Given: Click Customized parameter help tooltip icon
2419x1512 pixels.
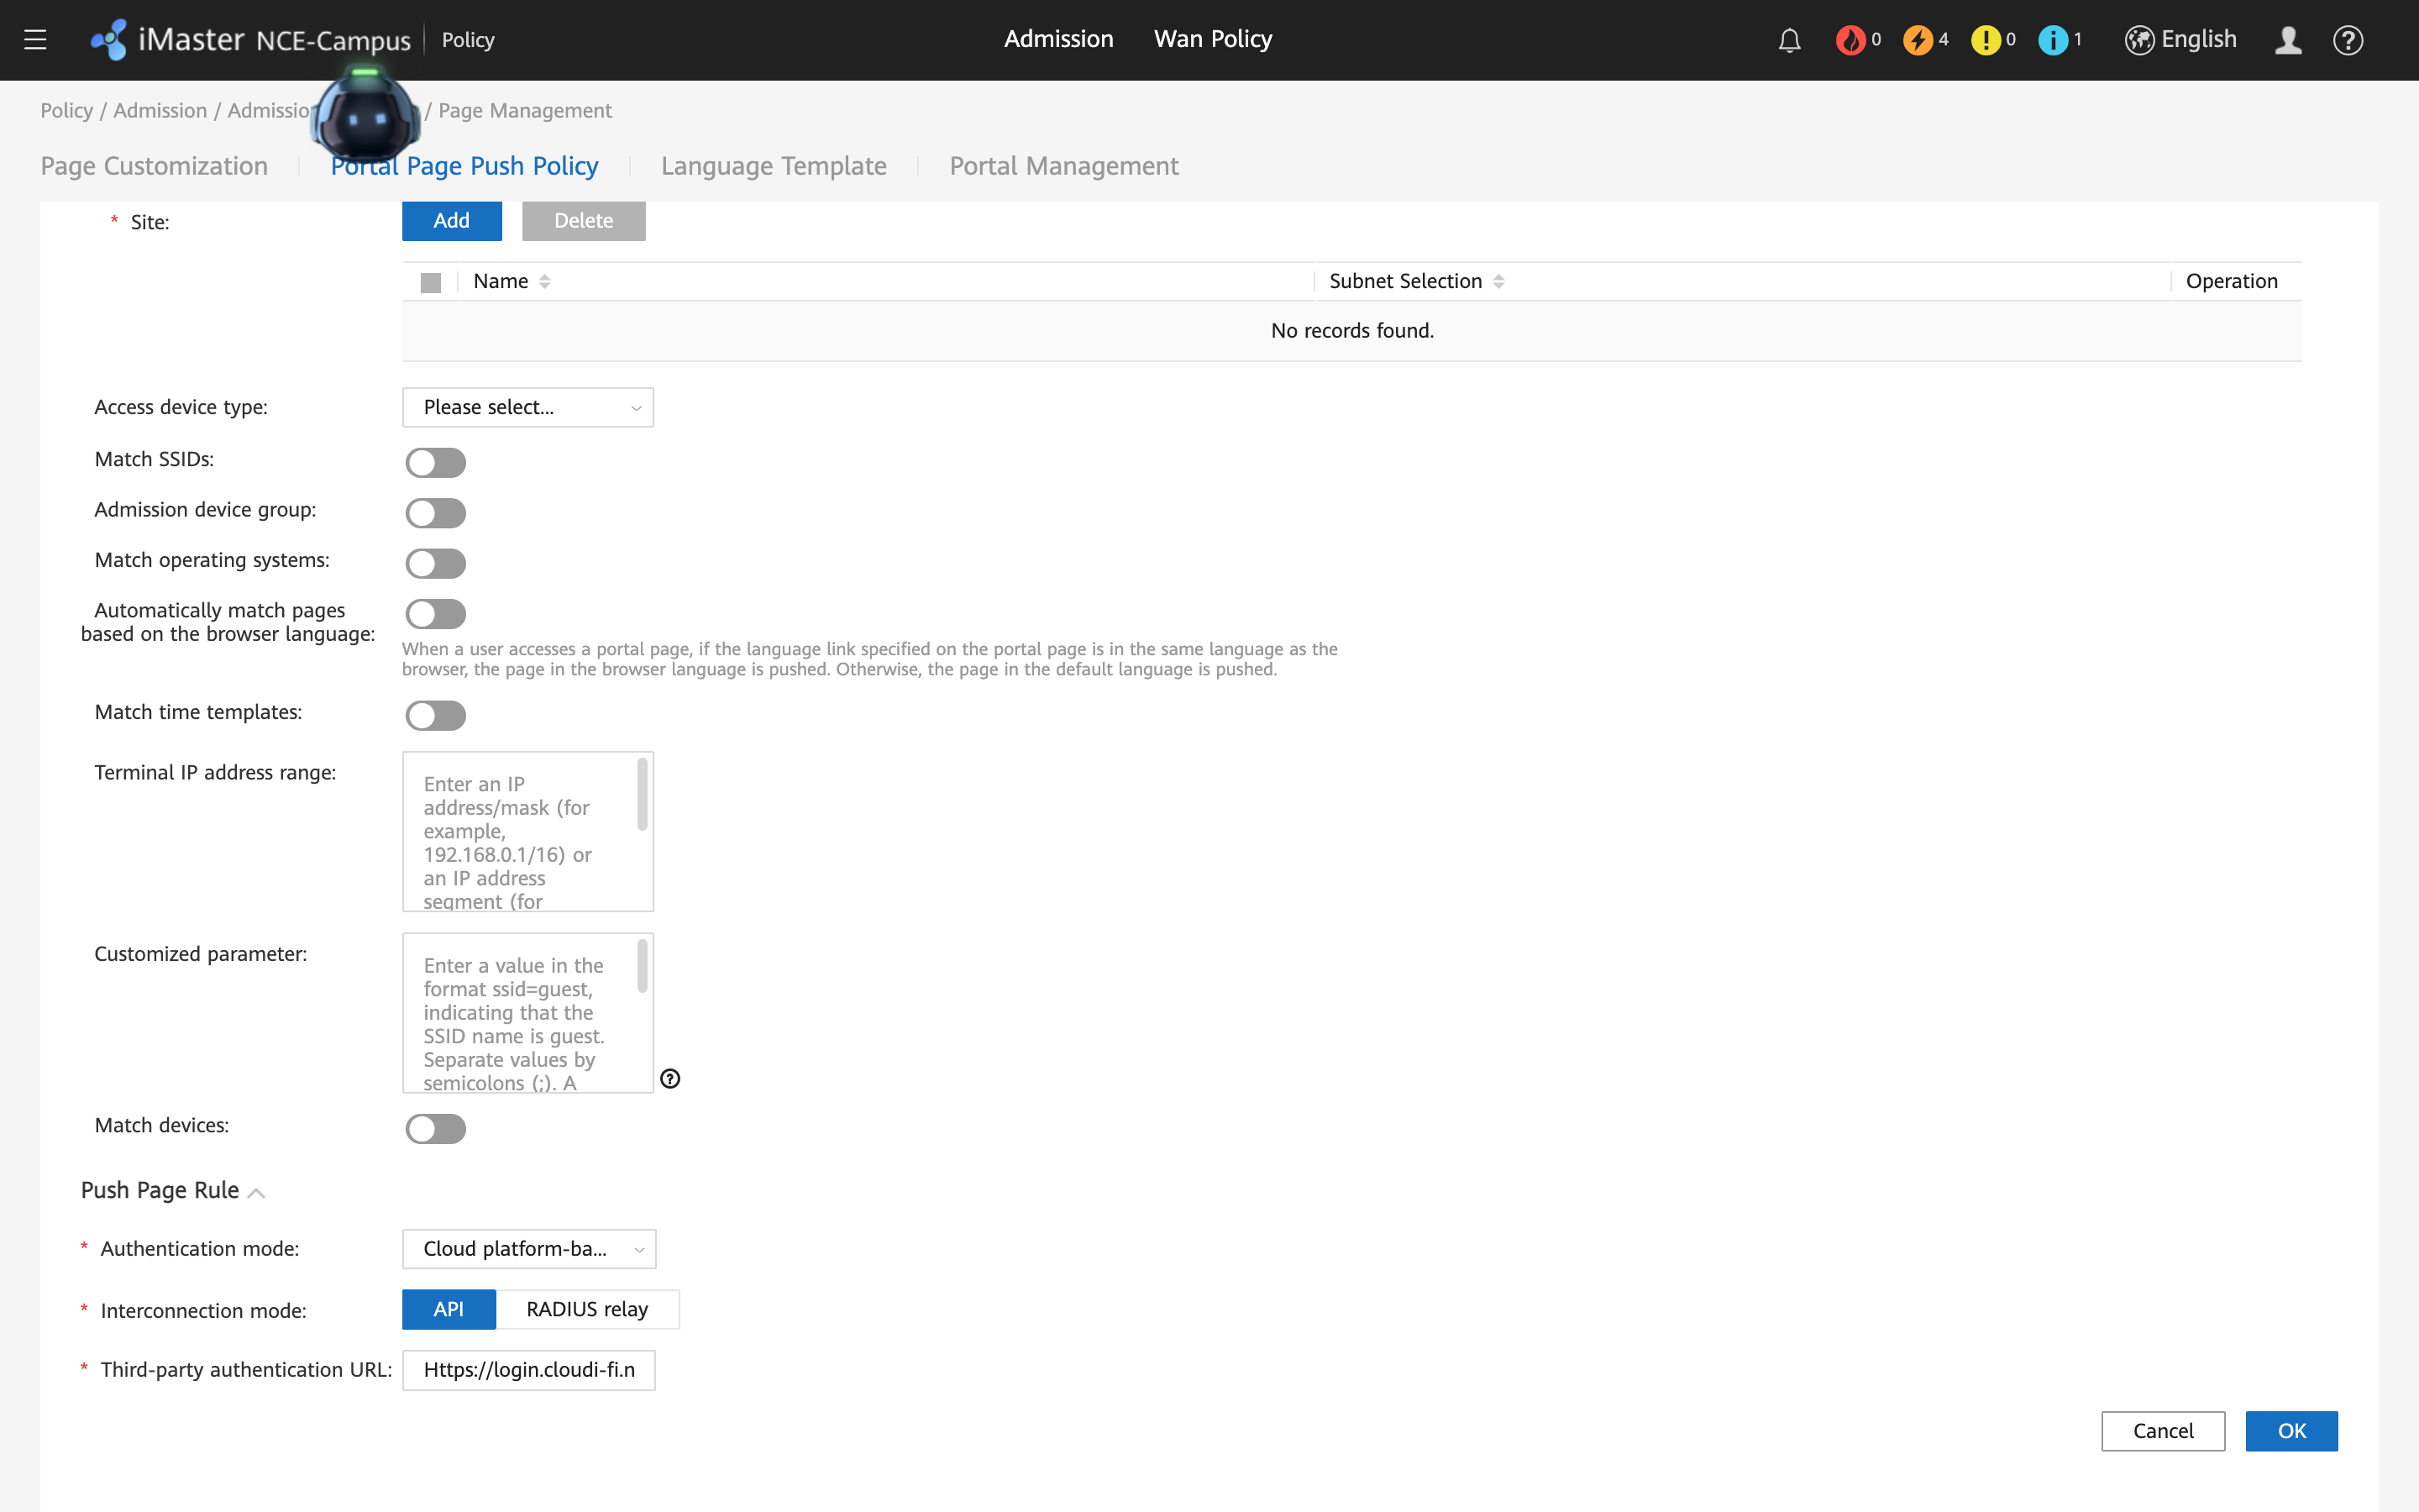Looking at the screenshot, I should pos(671,1078).
